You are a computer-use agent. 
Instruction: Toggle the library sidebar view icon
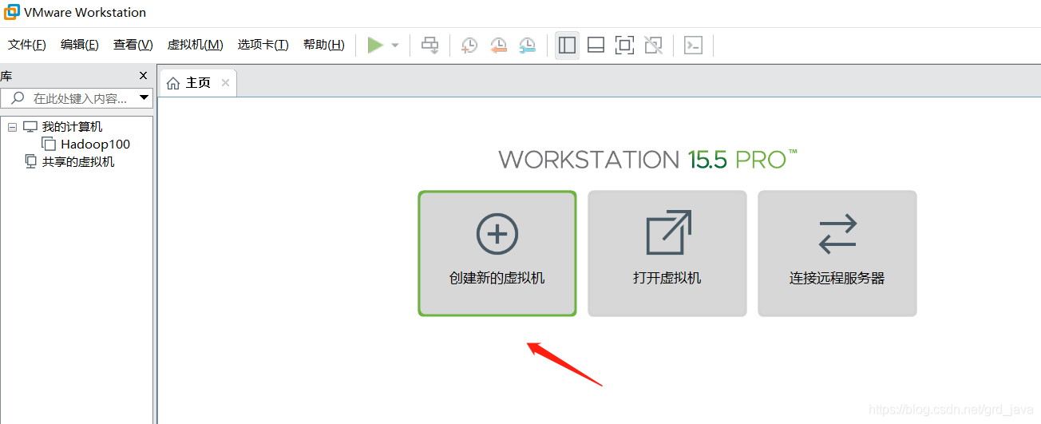[x=568, y=46]
